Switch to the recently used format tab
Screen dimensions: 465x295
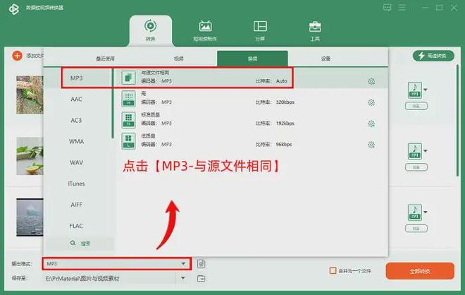click(105, 59)
